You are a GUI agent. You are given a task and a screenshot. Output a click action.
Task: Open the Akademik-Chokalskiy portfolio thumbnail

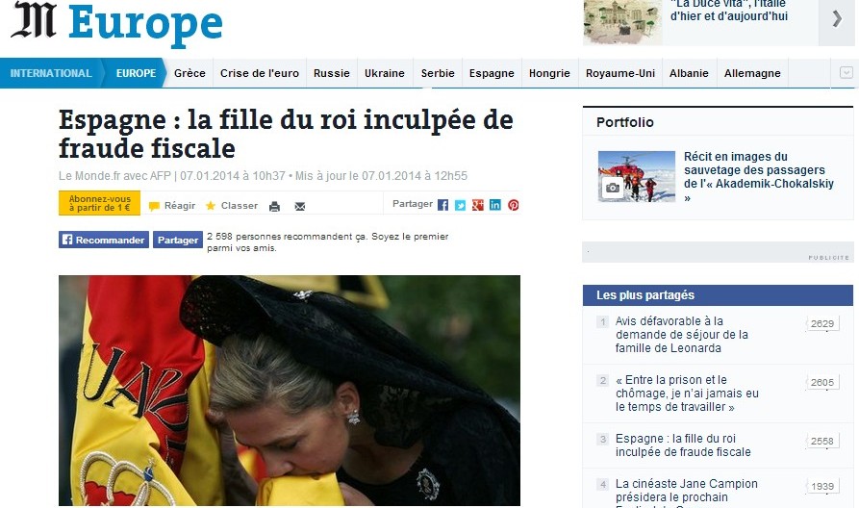[637, 176]
